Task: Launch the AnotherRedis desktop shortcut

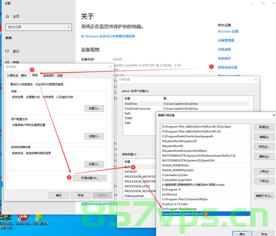Action: click(x=23, y=218)
